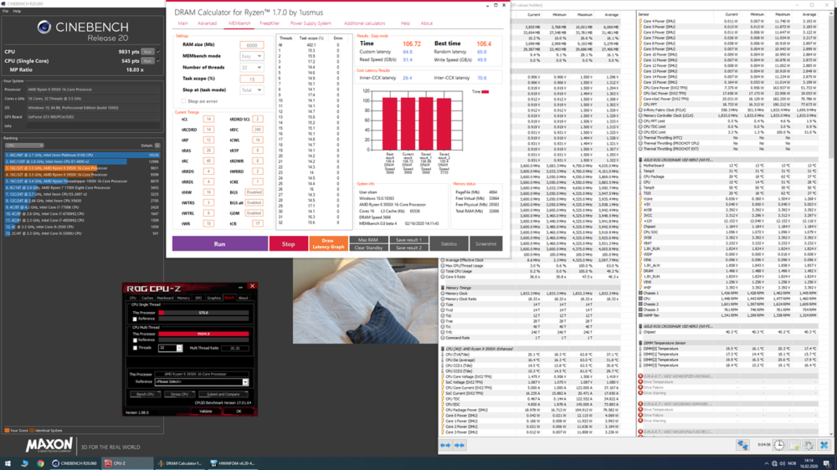Click Task scope (%) input field

(x=251, y=79)
